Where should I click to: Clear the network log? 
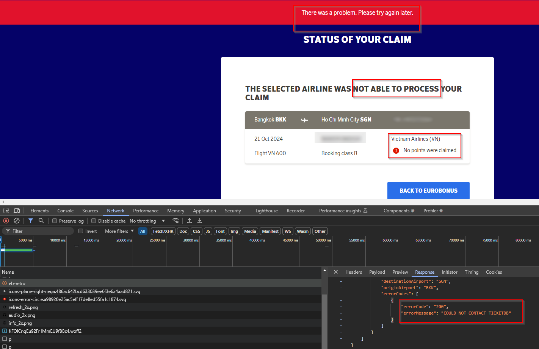[x=17, y=221]
